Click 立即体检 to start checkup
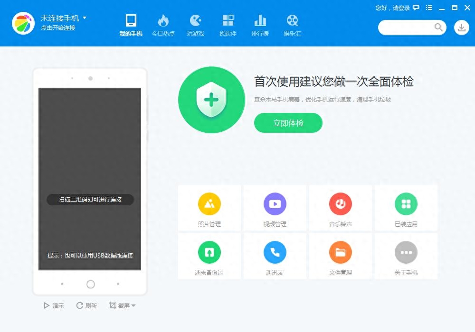The image size is (475, 332). pos(288,122)
